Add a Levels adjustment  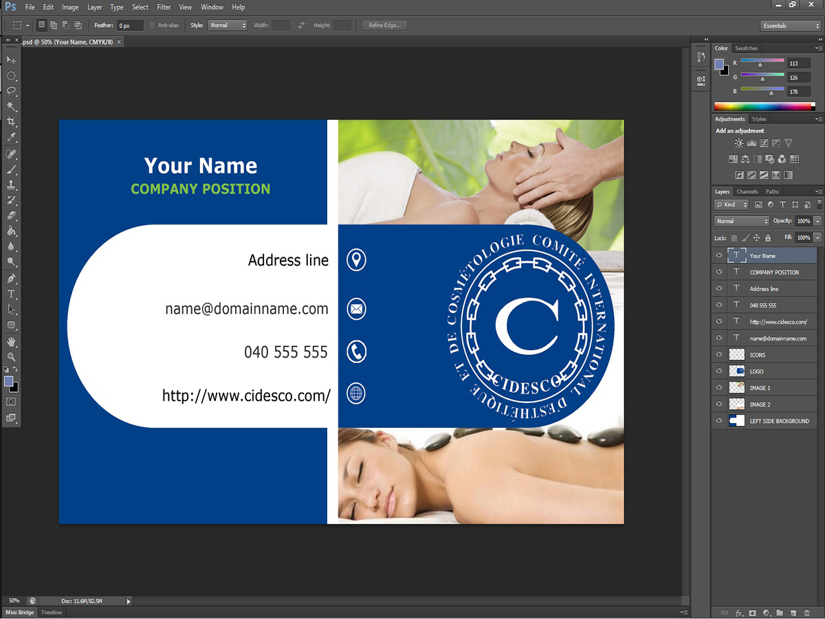751,144
